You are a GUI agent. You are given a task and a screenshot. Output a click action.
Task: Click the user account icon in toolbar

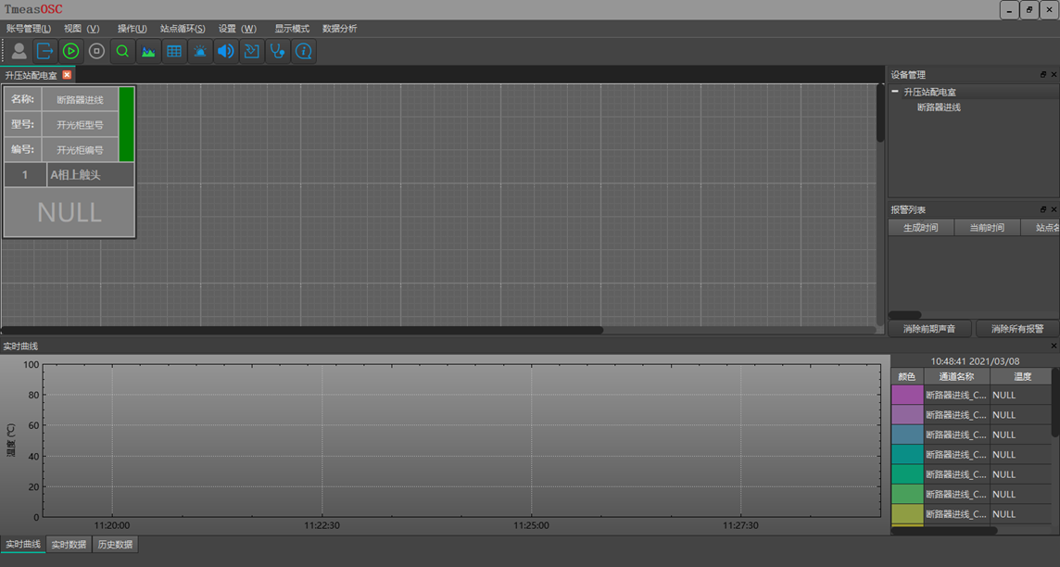[x=19, y=51]
